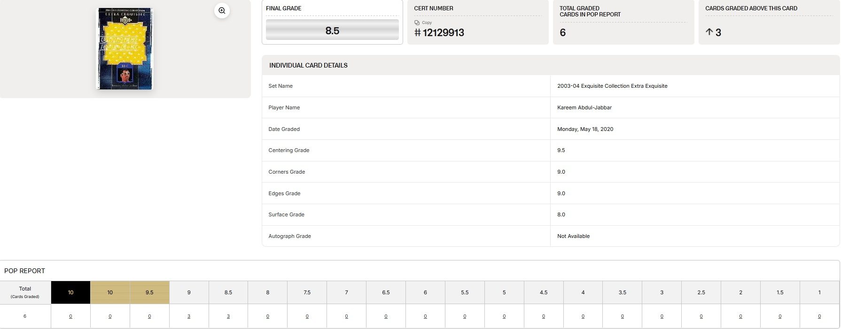Click the gold 9.5 grade header cell
The width and height of the screenshot is (841, 329).
click(x=149, y=292)
